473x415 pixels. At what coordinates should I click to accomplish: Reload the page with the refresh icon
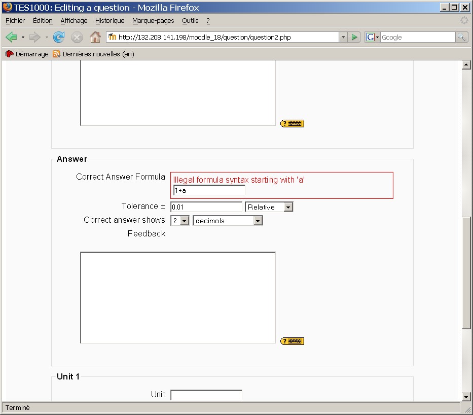click(x=59, y=37)
